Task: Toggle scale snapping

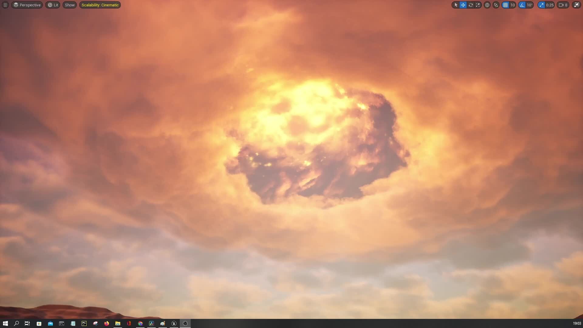Action: pyautogui.click(x=541, y=5)
